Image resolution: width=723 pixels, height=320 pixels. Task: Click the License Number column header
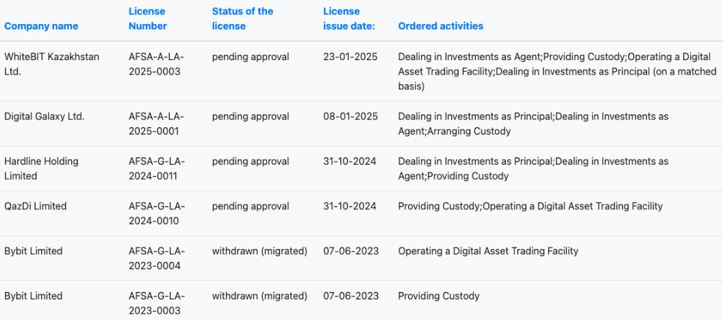147,18
